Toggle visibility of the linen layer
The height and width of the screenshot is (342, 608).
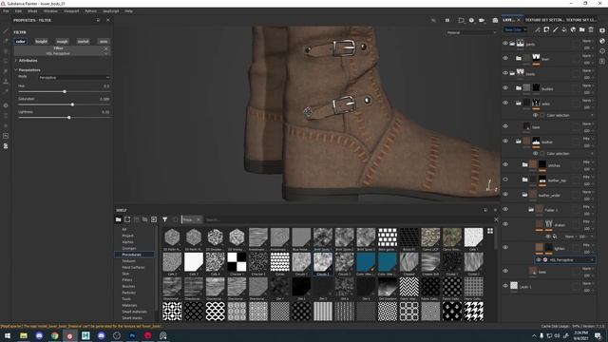click(505, 58)
